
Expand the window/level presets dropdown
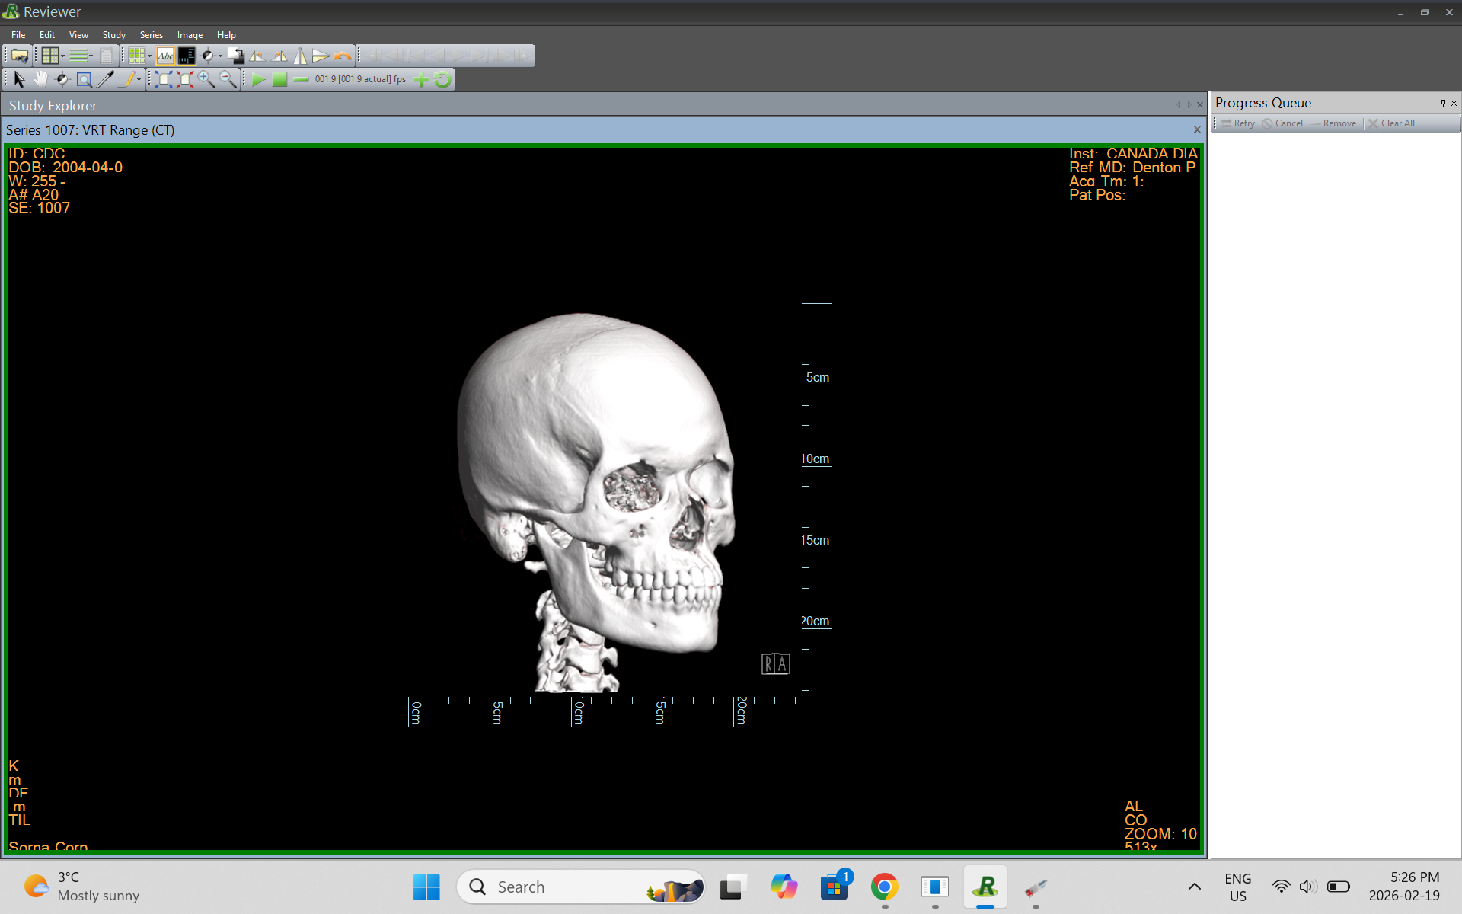[220, 55]
